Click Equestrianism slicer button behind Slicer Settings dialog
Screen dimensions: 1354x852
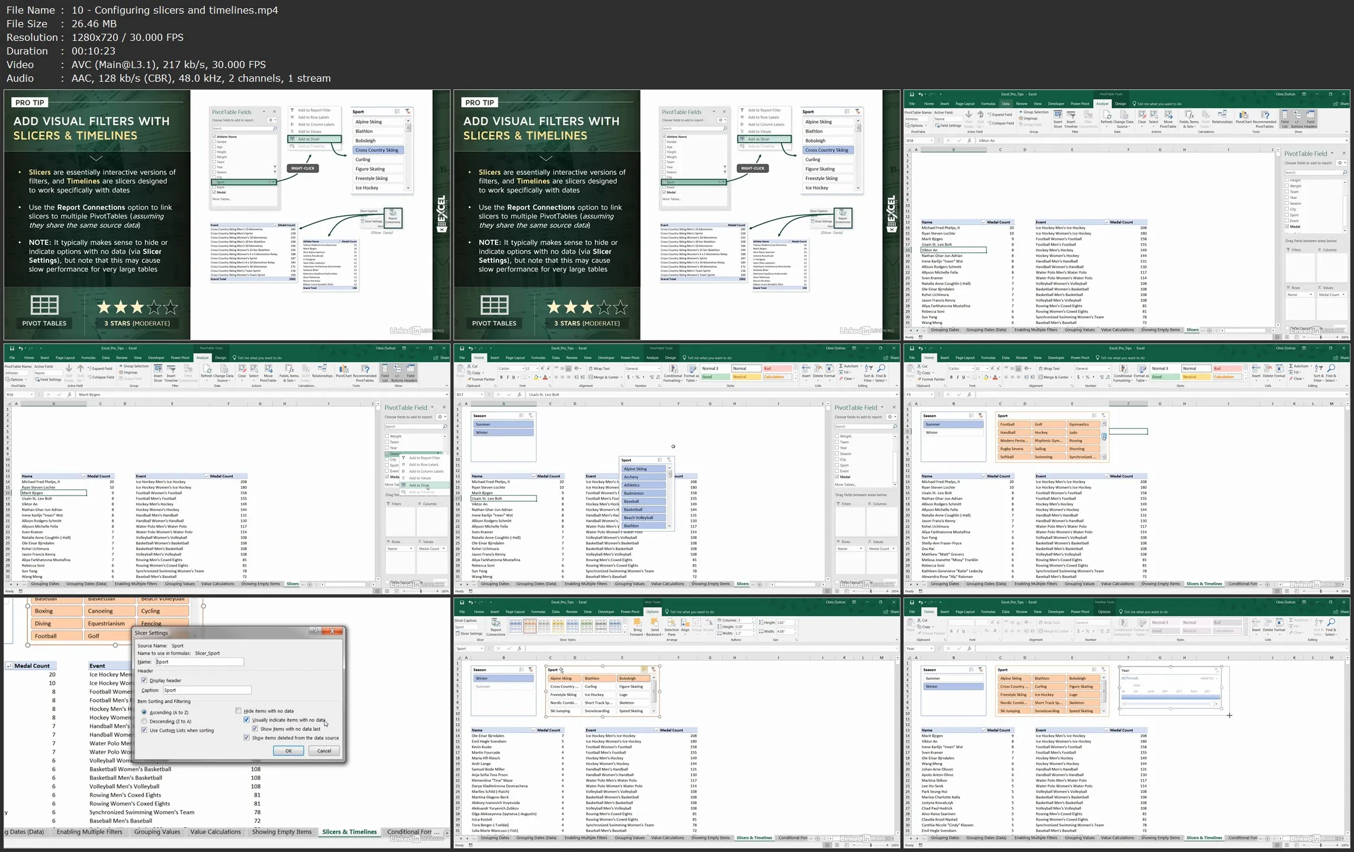[110, 623]
